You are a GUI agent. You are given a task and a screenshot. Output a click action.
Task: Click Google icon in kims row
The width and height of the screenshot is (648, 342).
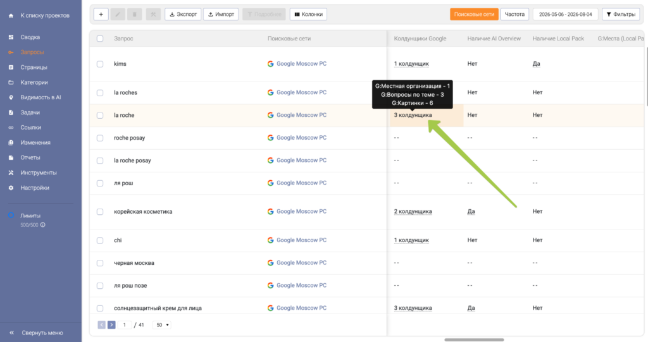(x=270, y=64)
